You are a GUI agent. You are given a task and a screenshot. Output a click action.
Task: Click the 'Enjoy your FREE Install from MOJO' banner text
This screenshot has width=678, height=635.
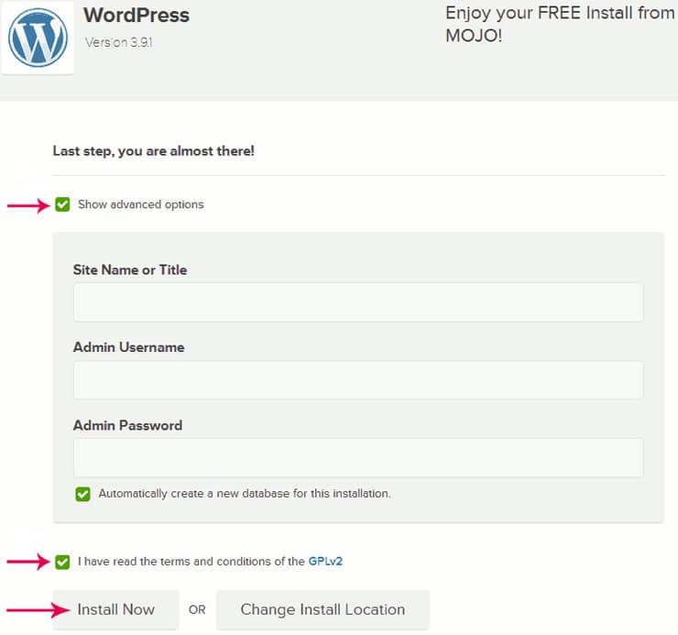click(560, 24)
